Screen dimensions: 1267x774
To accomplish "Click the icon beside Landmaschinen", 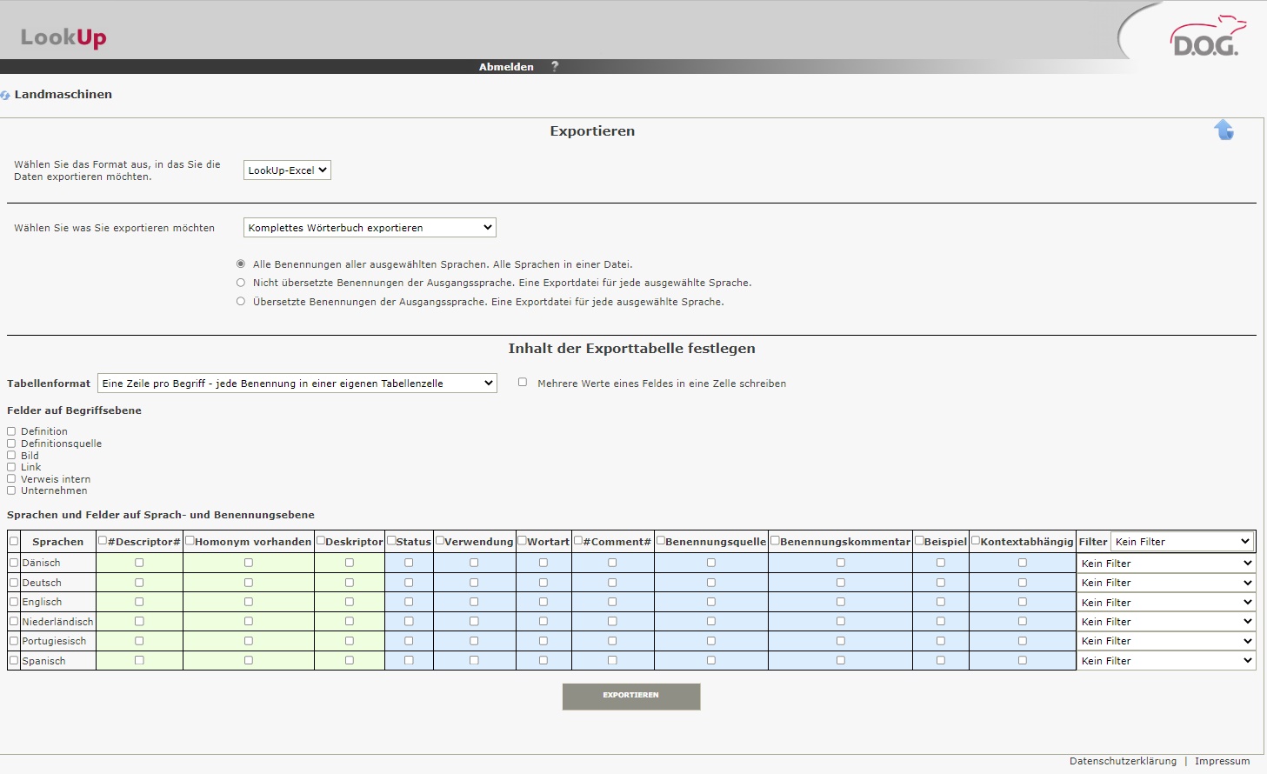I will 5,95.
